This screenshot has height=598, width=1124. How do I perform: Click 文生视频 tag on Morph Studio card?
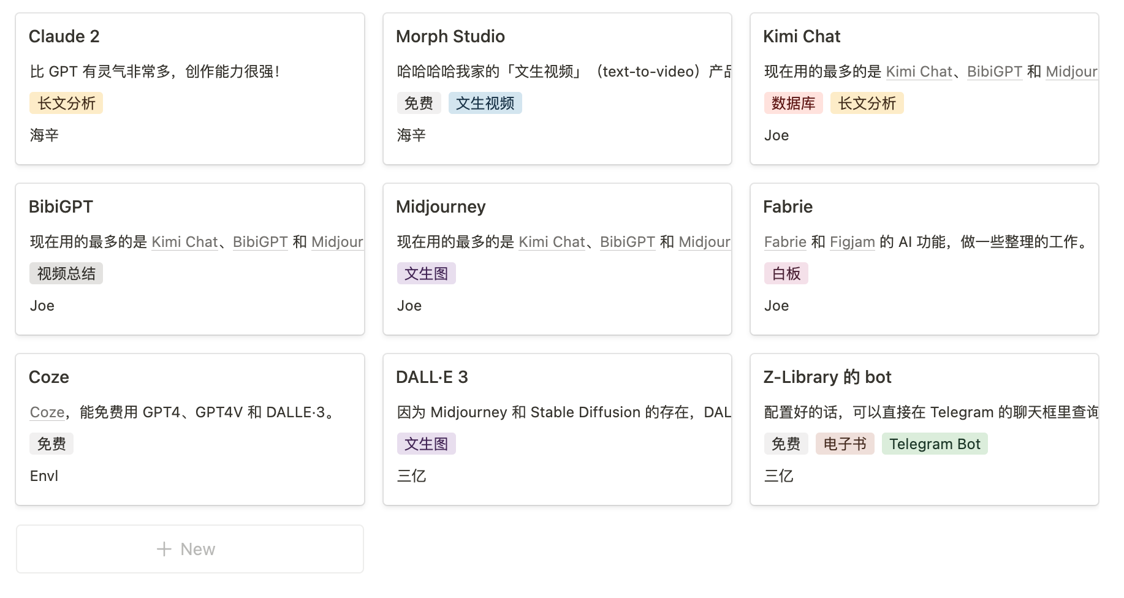coord(485,104)
